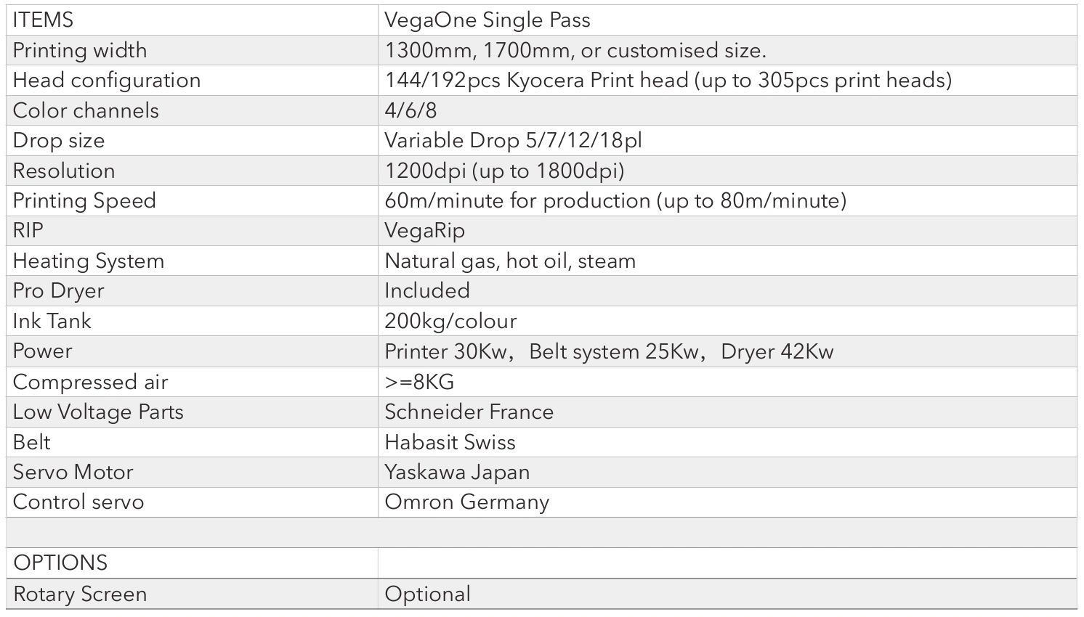Screen dimensions: 1084x617
Task: Select the 1300mm, 1700mm printing width value
Action: coord(575,50)
